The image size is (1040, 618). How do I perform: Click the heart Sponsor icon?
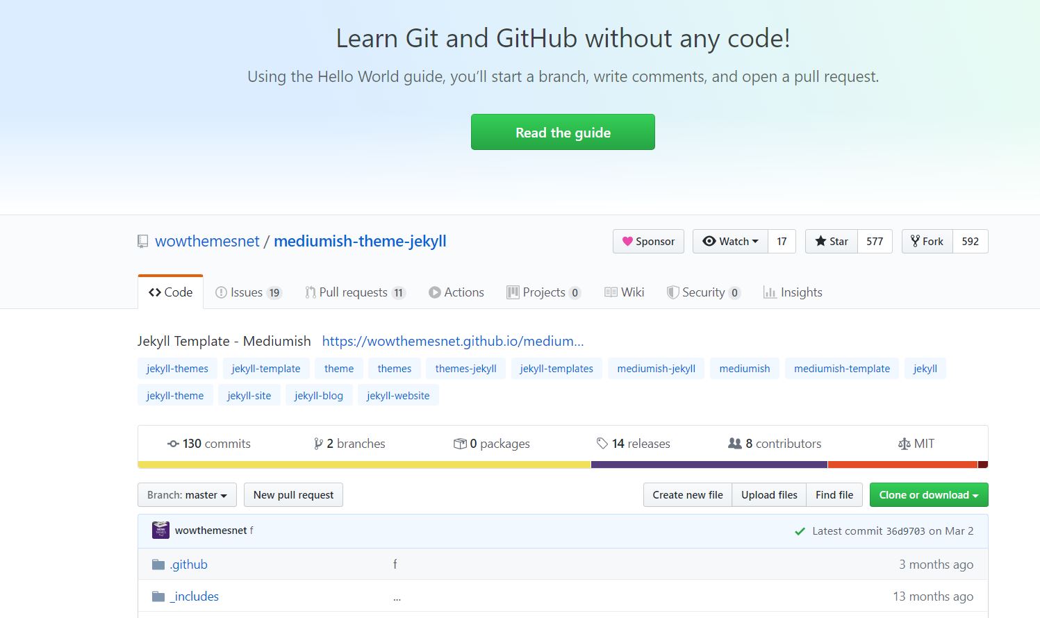(627, 242)
